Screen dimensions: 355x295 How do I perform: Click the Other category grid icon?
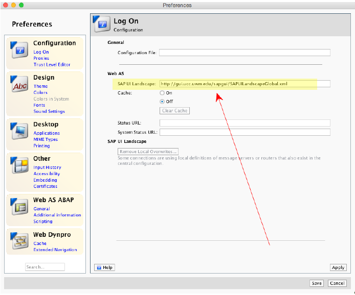tap(19, 165)
